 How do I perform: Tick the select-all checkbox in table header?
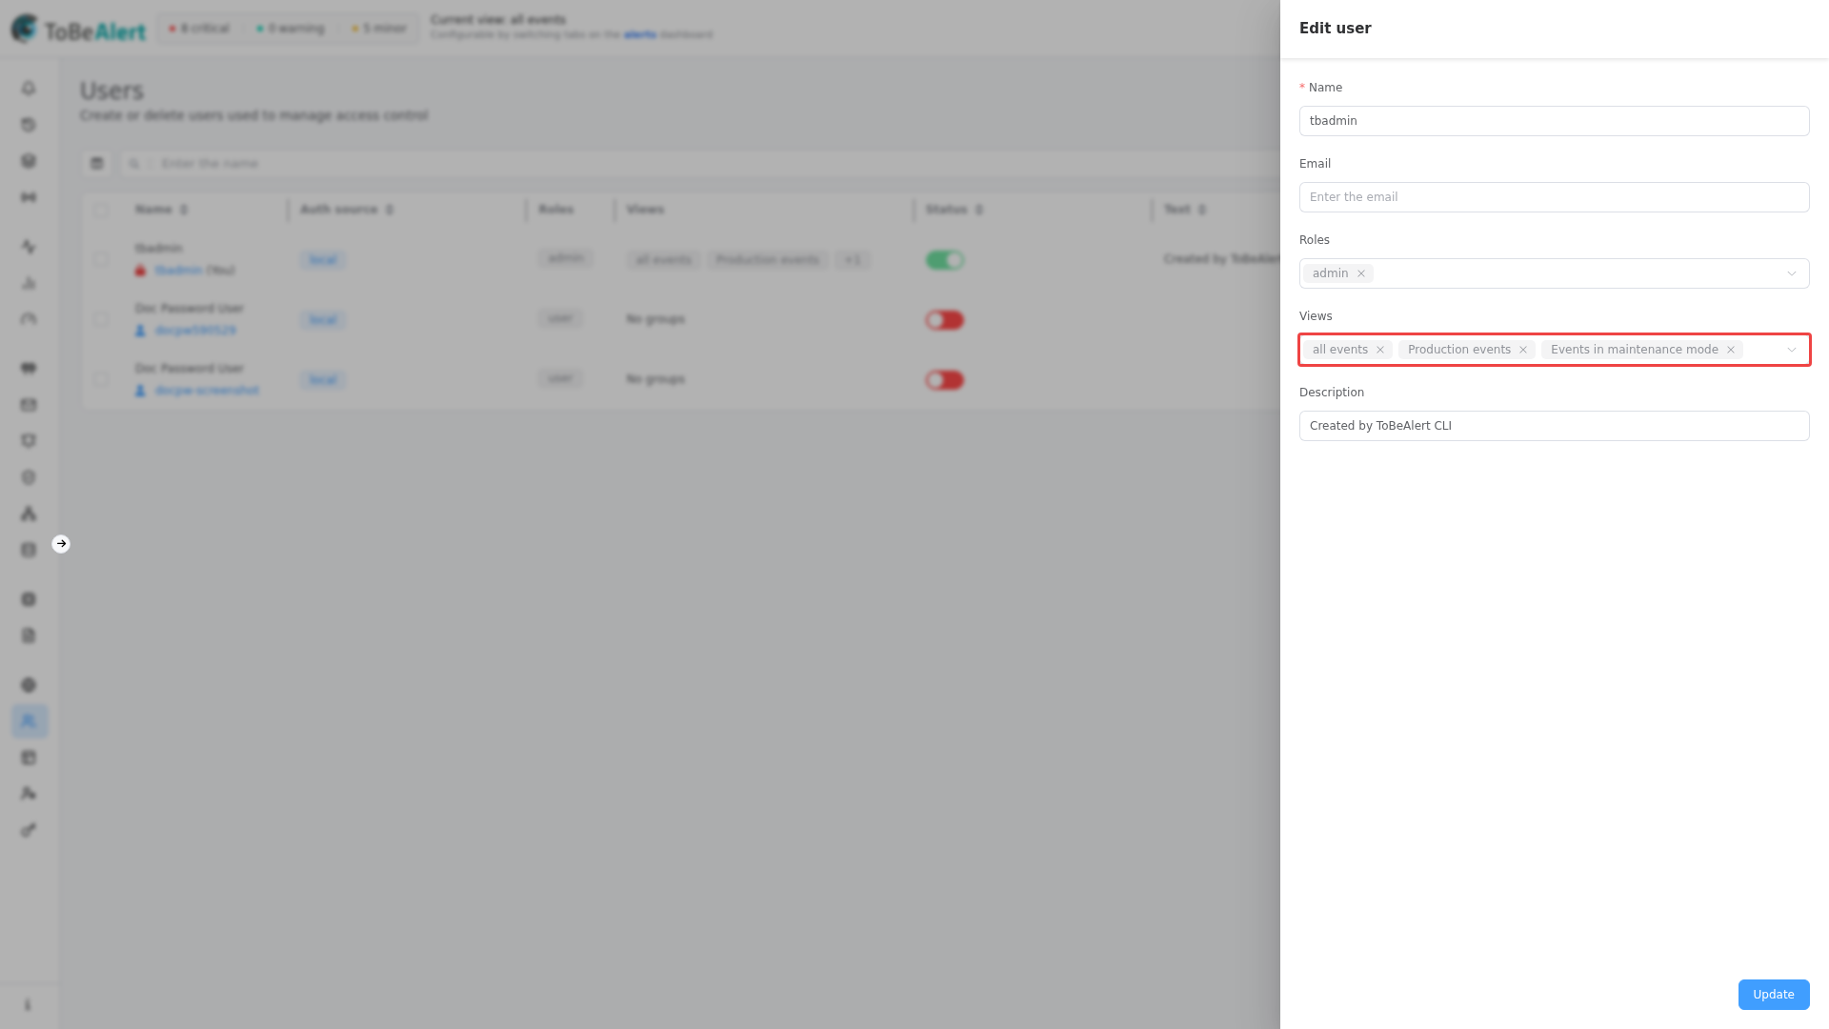tap(101, 211)
